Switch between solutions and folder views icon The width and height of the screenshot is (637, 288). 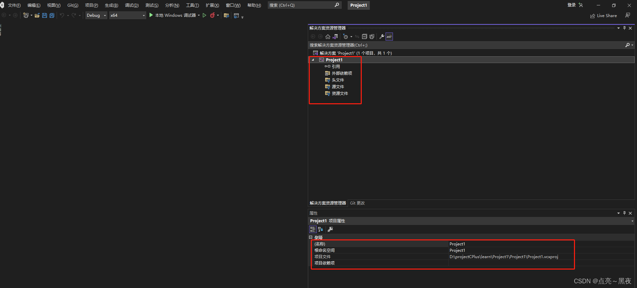[335, 37]
